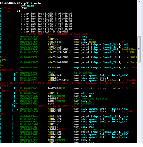Click the 'mov rdi, rax' instruction at 0x004007a8
The width and height of the screenshot is (143, 147).
pos(84,93)
